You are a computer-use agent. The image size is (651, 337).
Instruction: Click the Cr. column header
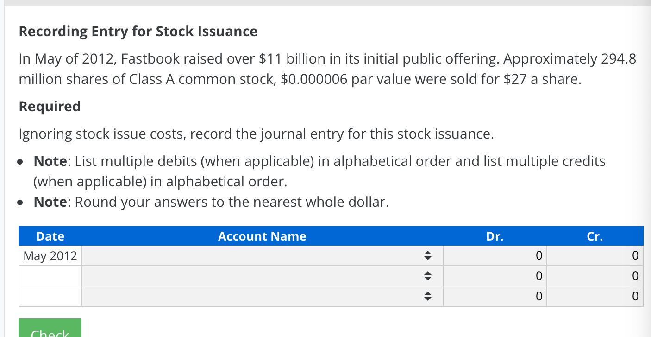pyautogui.click(x=595, y=236)
